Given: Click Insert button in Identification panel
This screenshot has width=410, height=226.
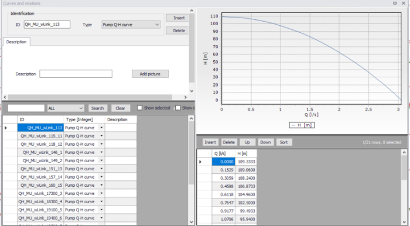Looking at the screenshot, I should pyautogui.click(x=177, y=18).
